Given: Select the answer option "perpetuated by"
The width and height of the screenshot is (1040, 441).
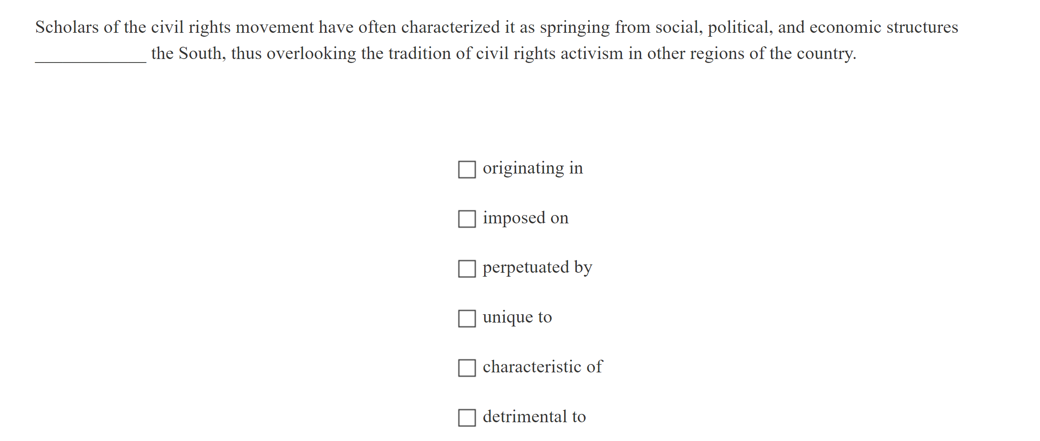Looking at the screenshot, I should 537,268.
